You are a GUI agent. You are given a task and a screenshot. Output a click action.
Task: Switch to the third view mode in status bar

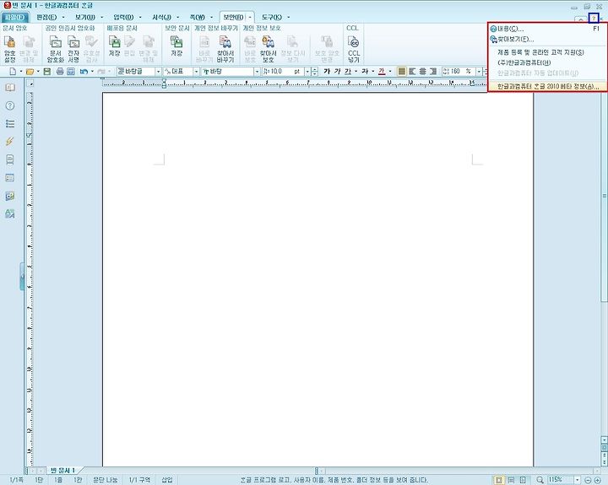pos(523,480)
